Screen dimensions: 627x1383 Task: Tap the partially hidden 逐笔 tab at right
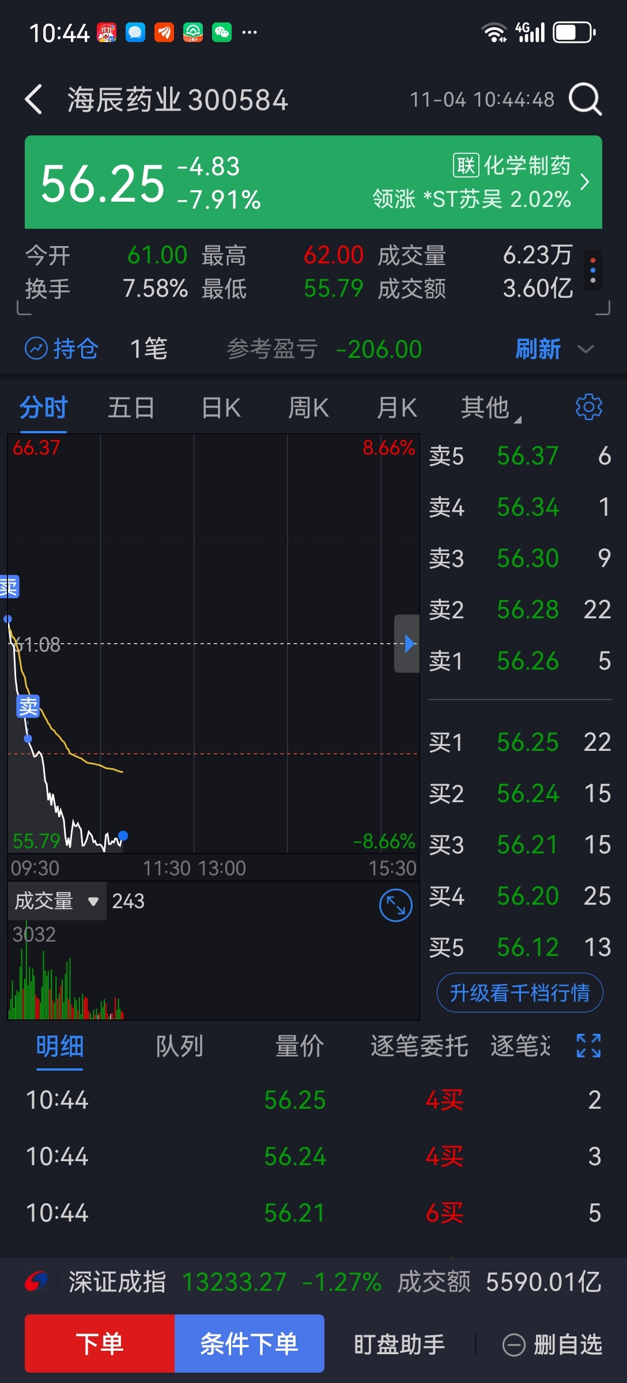[x=520, y=1046]
